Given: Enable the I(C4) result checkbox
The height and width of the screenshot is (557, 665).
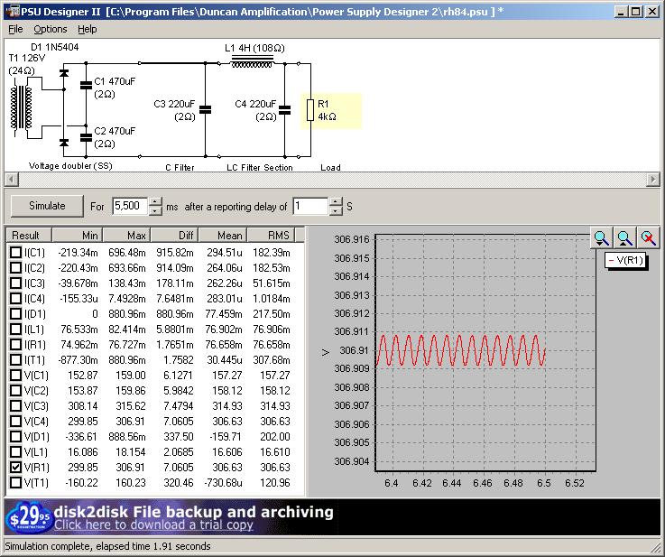Looking at the screenshot, I should (15, 299).
